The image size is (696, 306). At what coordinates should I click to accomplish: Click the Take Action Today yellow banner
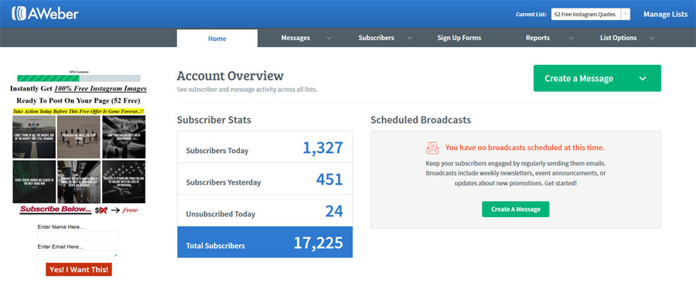79,111
